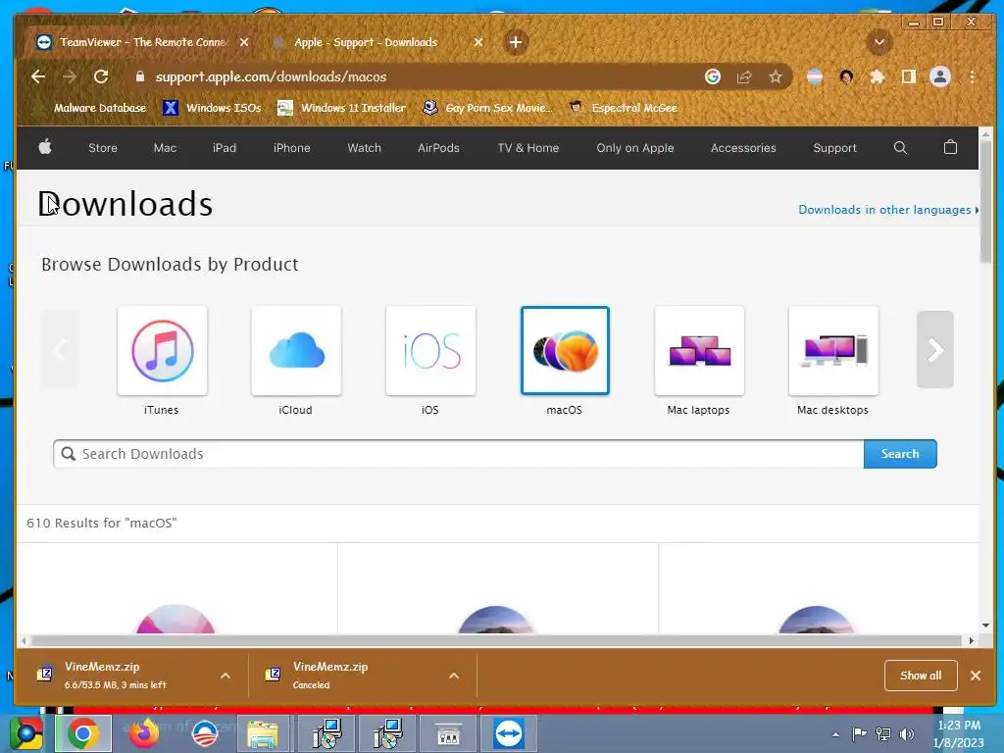Viewport: 1004px width, 753px height.
Task: Show hidden system tray icons
Action: 835,734
